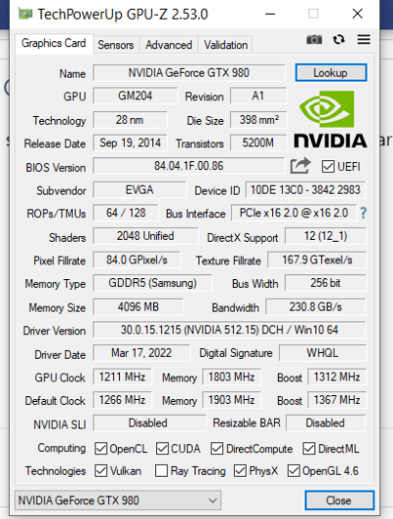Toggle the Ray Tracing checkbox
The height and width of the screenshot is (519, 393).
pyautogui.click(x=161, y=471)
